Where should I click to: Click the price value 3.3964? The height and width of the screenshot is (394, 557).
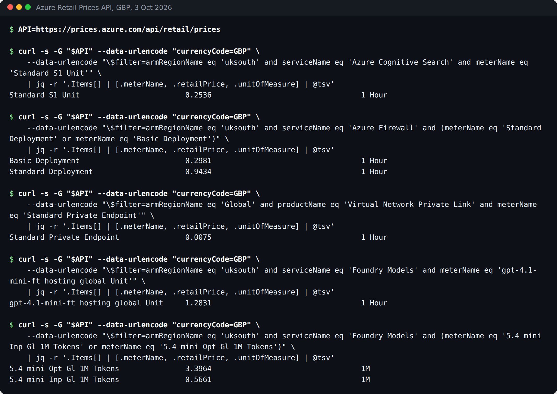pos(198,369)
